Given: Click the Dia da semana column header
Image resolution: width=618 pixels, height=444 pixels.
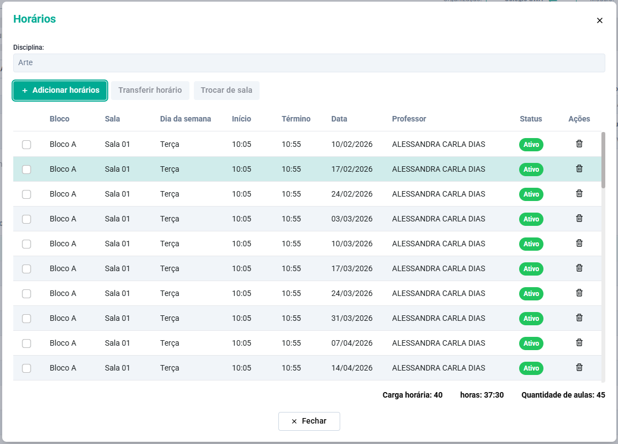Looking at the screenshot, I should click(x=185, y=119).
